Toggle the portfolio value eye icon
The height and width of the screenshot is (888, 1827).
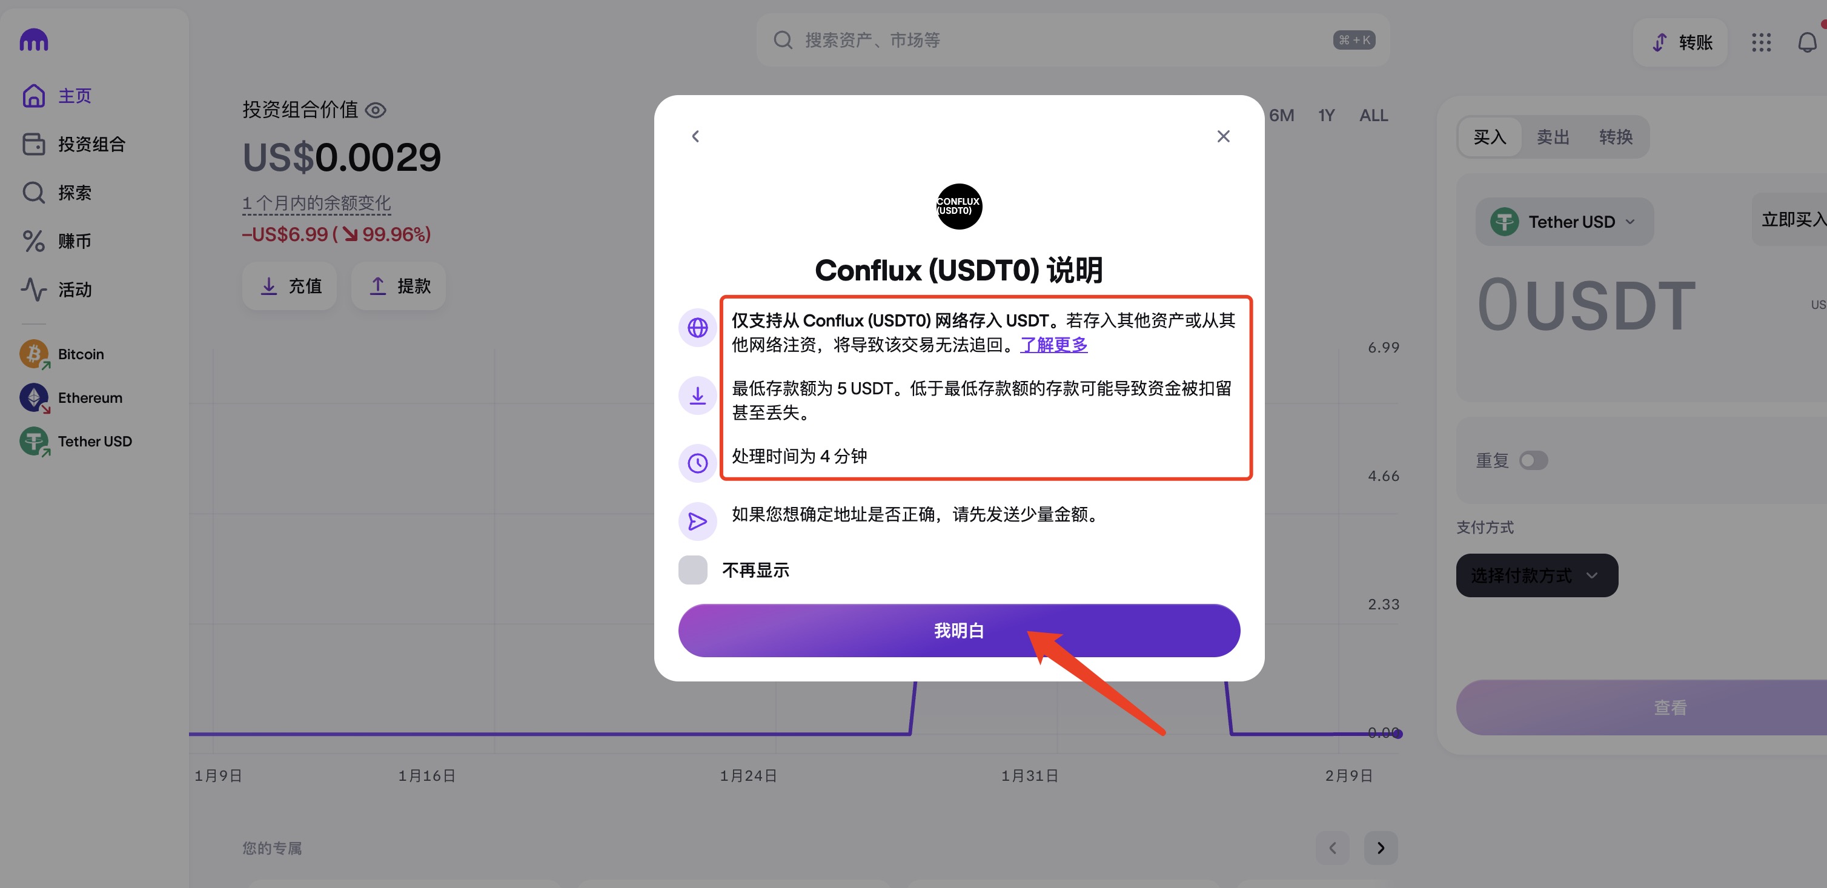point(375,110)
